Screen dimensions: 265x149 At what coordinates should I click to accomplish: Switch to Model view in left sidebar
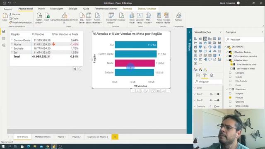pos(4,45)
